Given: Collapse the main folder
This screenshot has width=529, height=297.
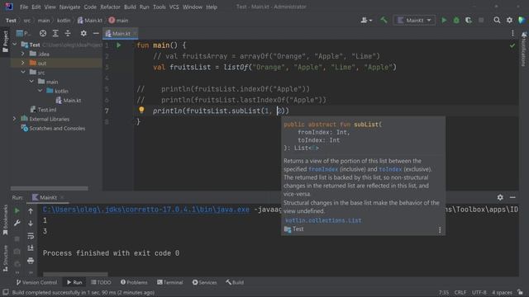Looking at the screenshot, I should (31, 82).
